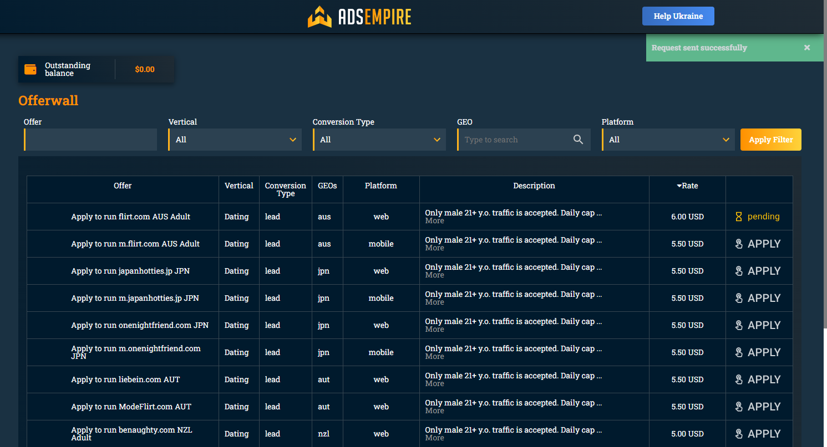The image size is (827, 447).
Task: Open the Platform dropdown
Action: (x=668, y=140)
